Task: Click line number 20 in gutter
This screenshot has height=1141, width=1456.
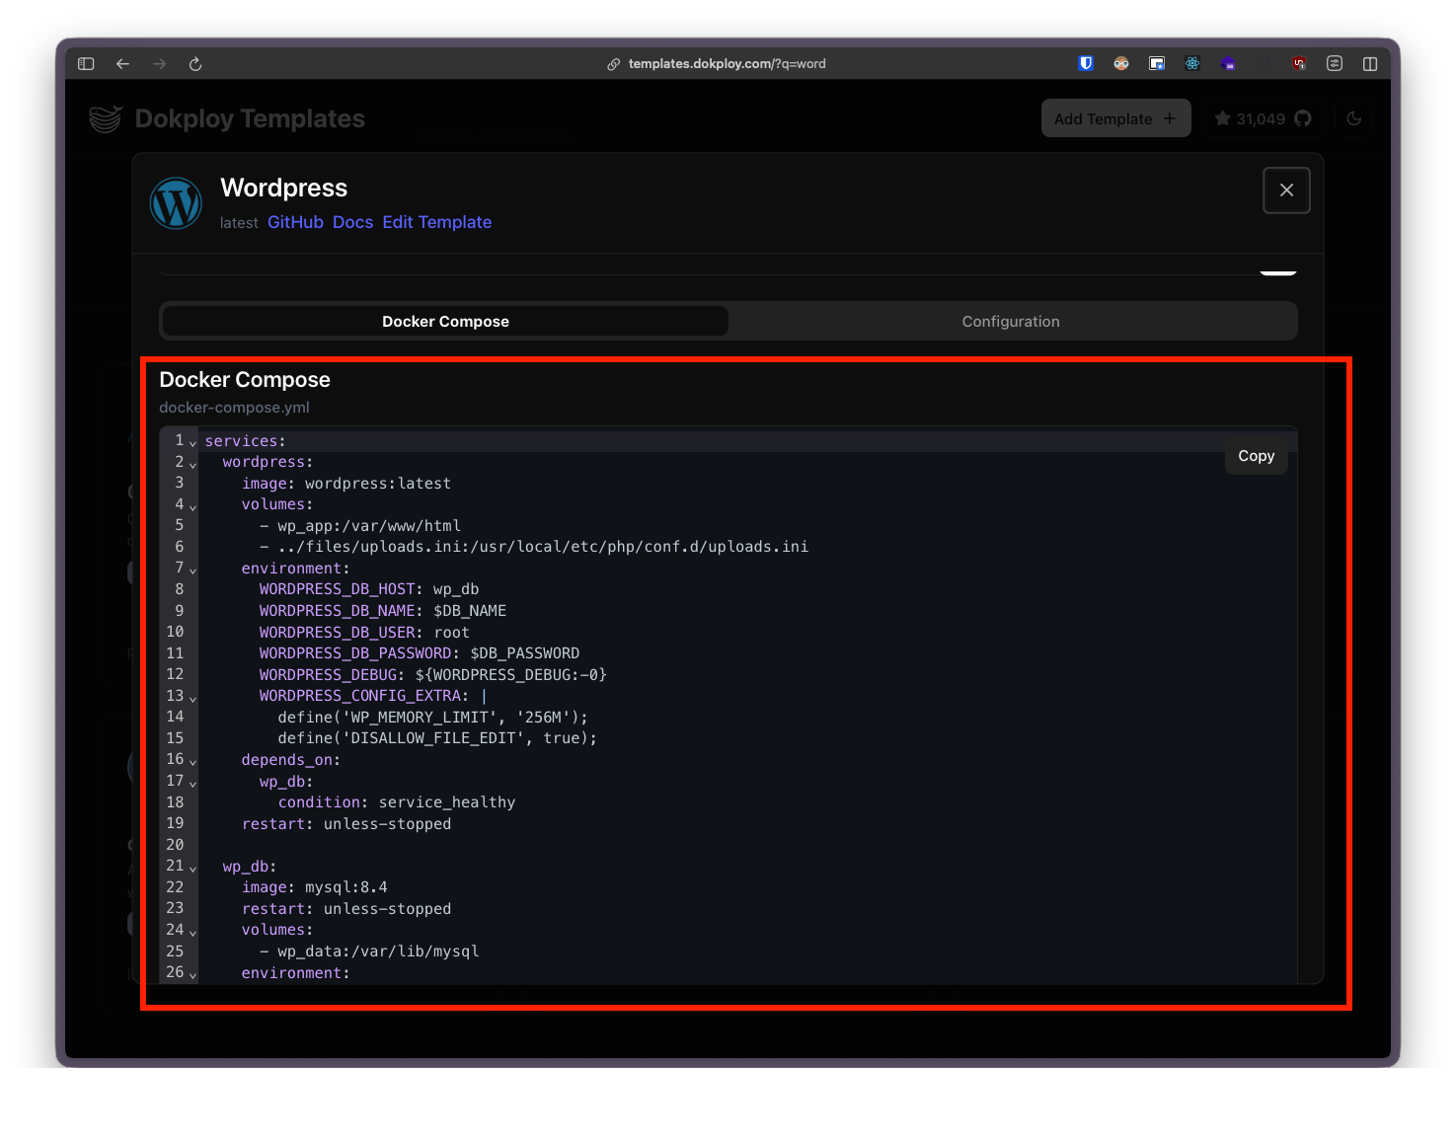Action: pyautogui.click(x=175, y=845)
